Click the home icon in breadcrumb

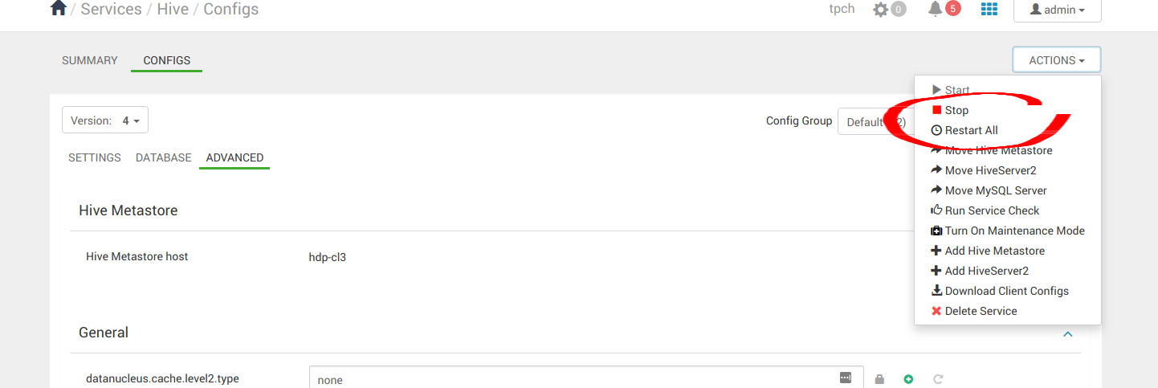coord(58,9)
